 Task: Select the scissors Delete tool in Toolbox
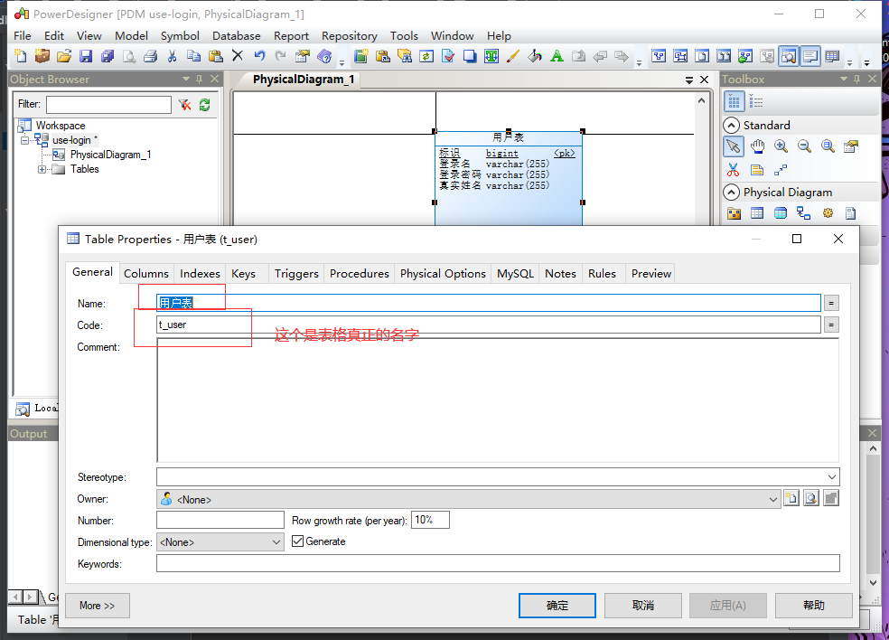pos(733,170)
